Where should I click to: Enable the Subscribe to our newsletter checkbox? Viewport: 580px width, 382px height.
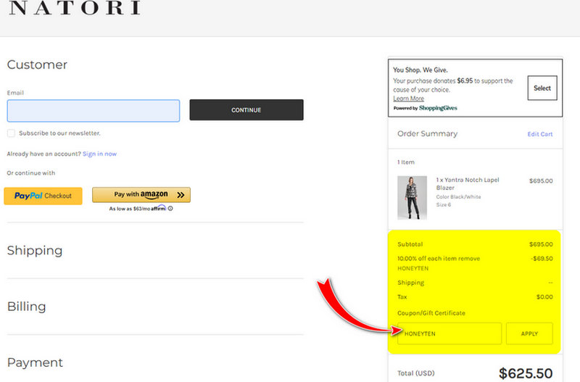[x=11, y=133]
